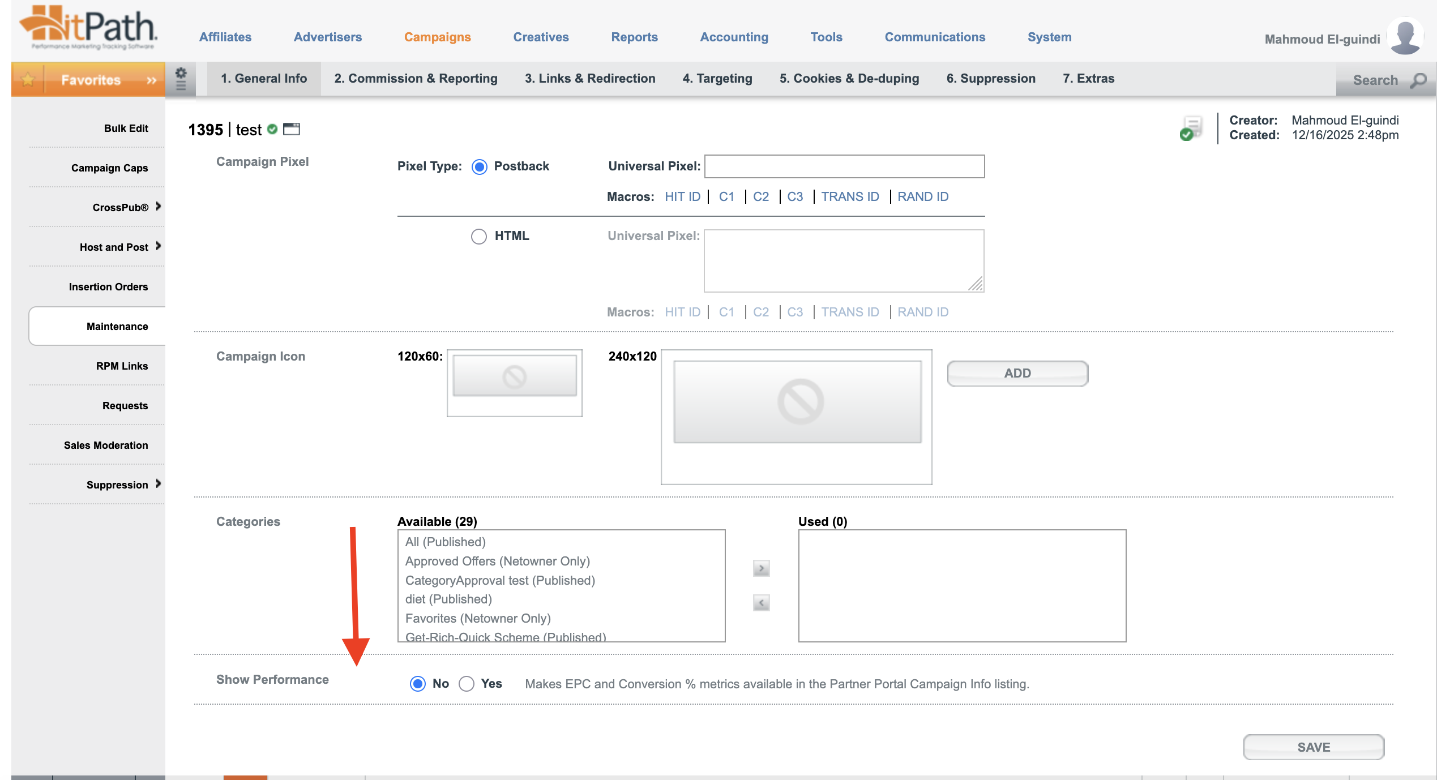
Task: Set Show Performance to Yes
Action: pos(467,684)
